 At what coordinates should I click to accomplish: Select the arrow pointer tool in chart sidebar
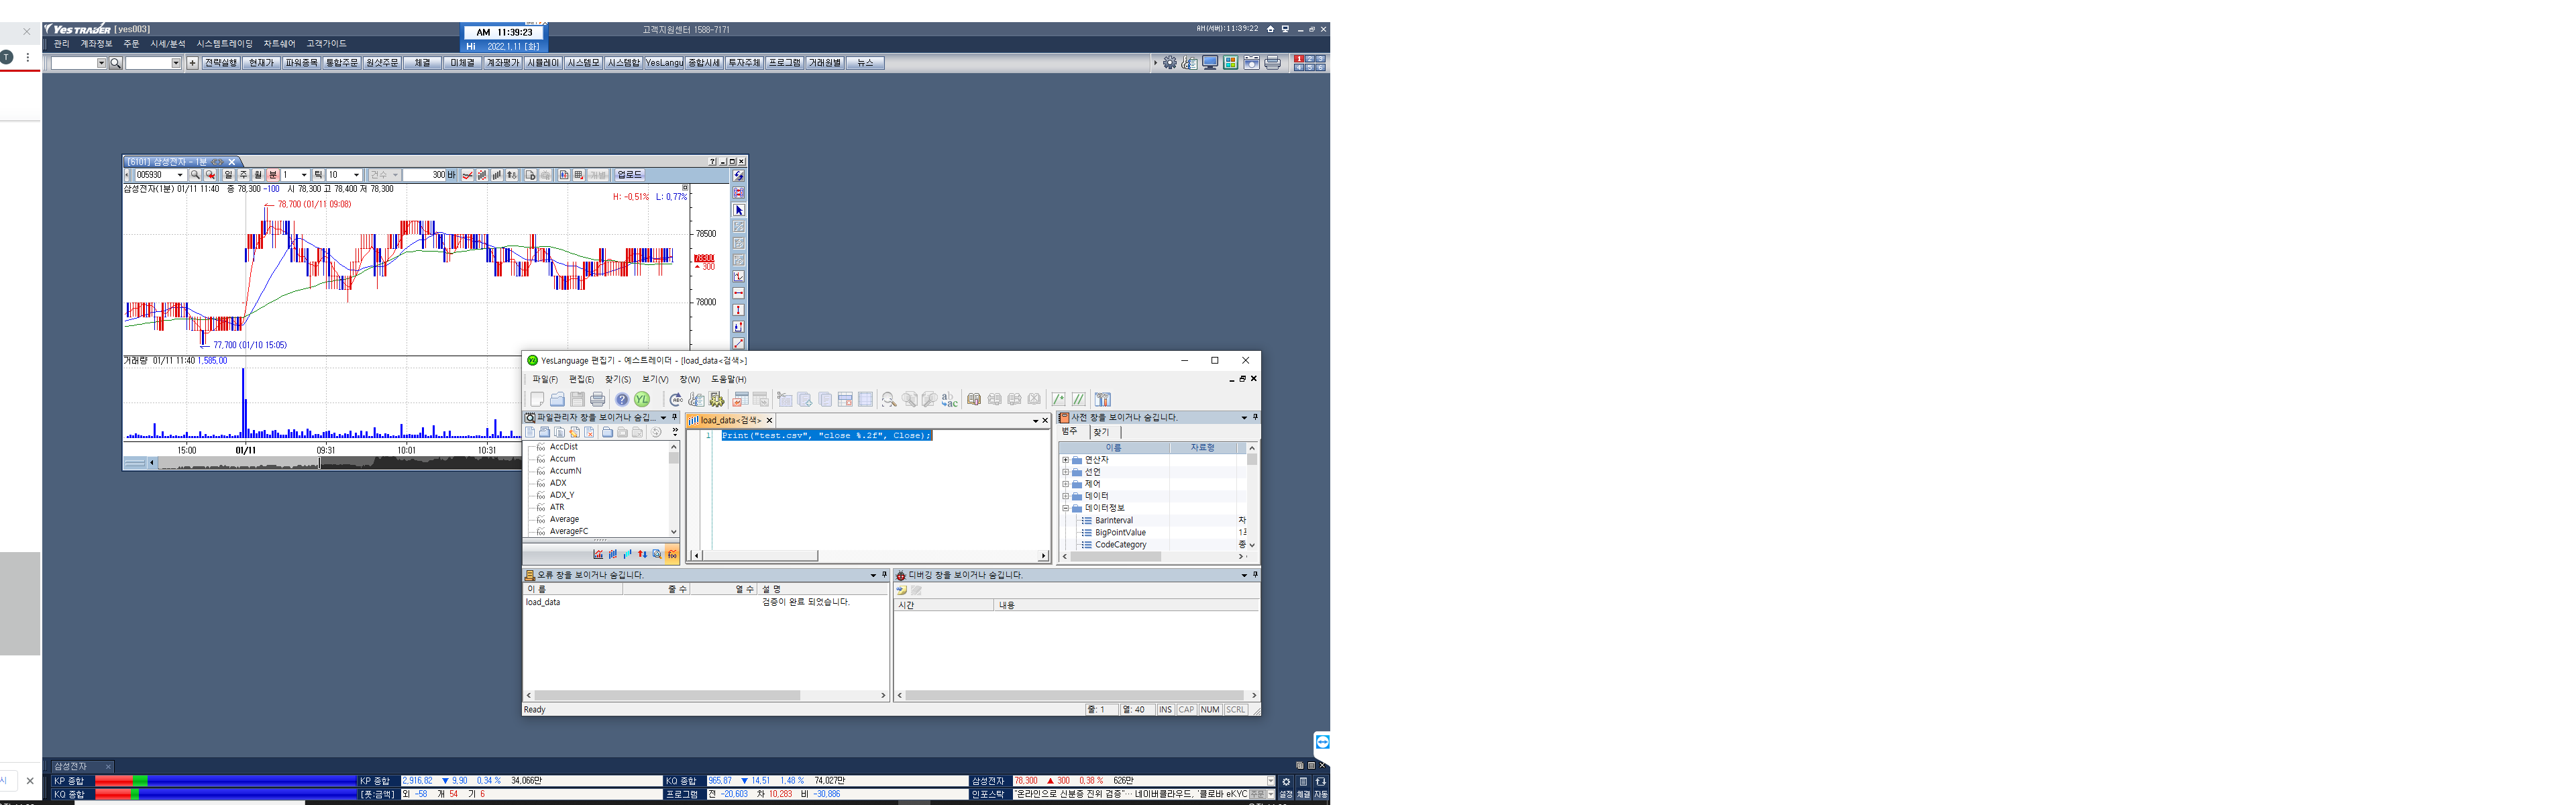coord(739,210)
